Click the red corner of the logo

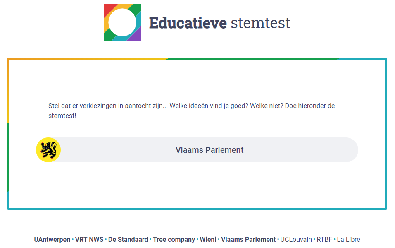click(108, 9)
